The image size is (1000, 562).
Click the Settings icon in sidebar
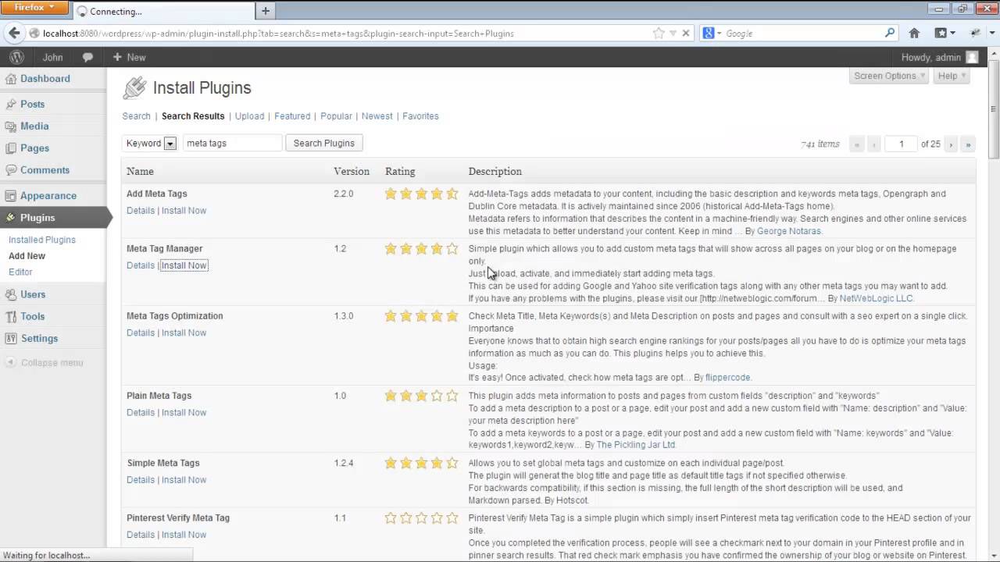pos(11,338)
